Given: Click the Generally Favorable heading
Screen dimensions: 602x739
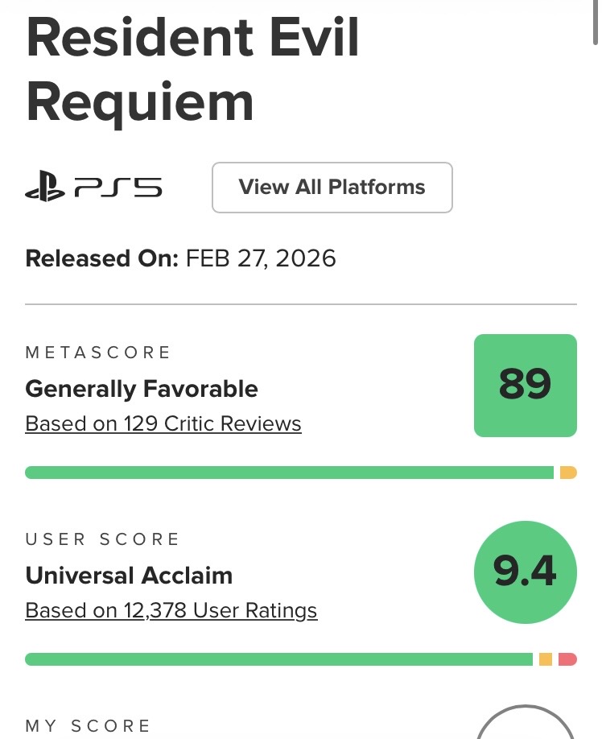Looking at the screenshot, I should click(x=142, y=389).
